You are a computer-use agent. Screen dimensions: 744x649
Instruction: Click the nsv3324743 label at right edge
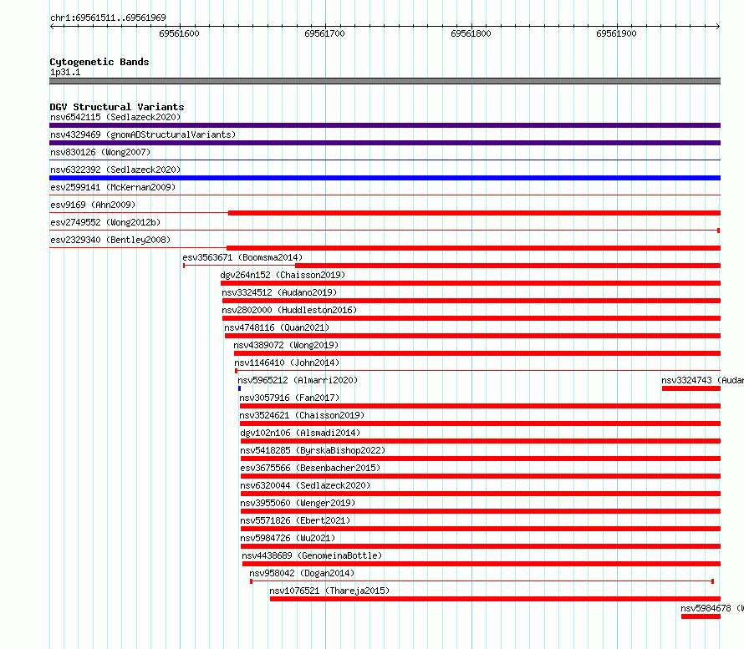702,380
